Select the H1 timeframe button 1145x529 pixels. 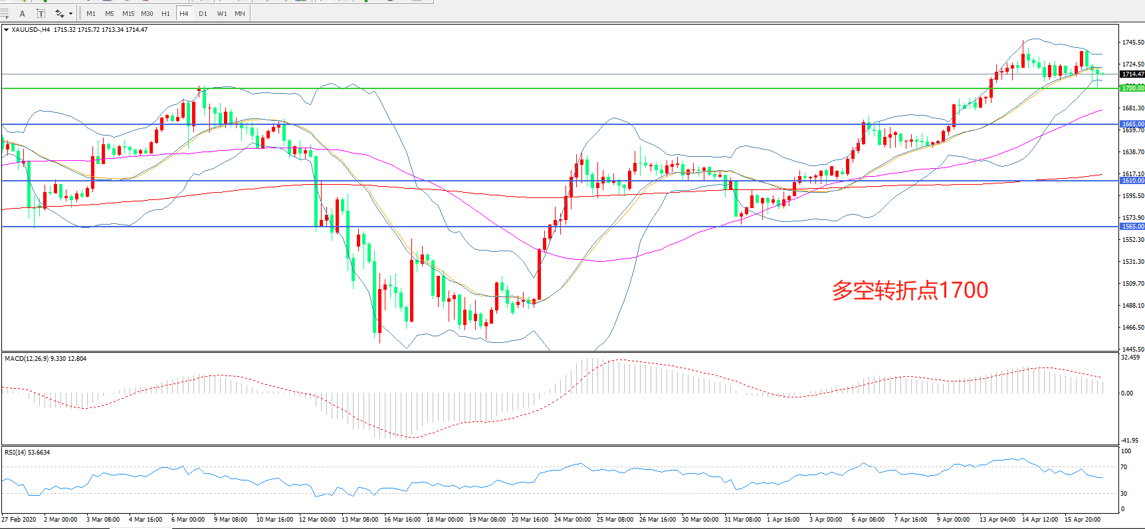pos(165,13)
